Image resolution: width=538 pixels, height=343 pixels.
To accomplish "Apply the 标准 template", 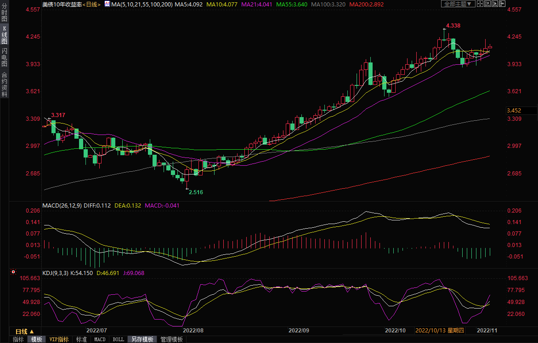I will [x=81, y=340].
